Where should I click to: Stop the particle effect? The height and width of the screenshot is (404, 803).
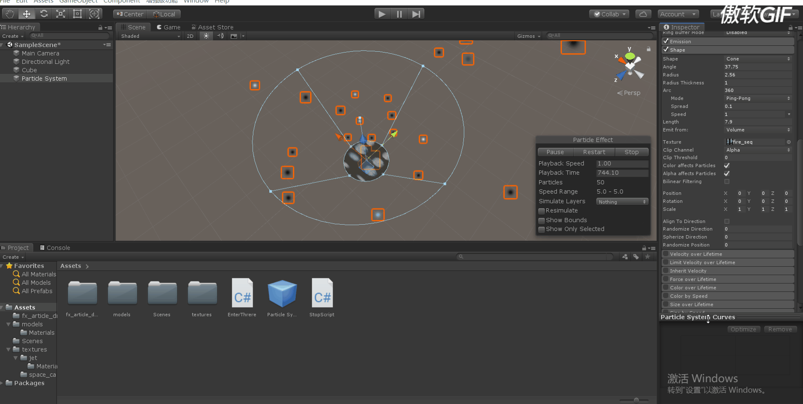(632, 152)
